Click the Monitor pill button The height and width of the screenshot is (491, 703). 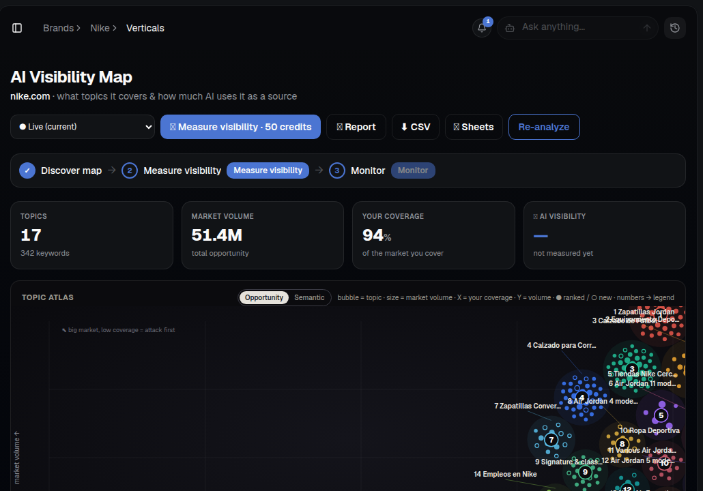(413, 170)
